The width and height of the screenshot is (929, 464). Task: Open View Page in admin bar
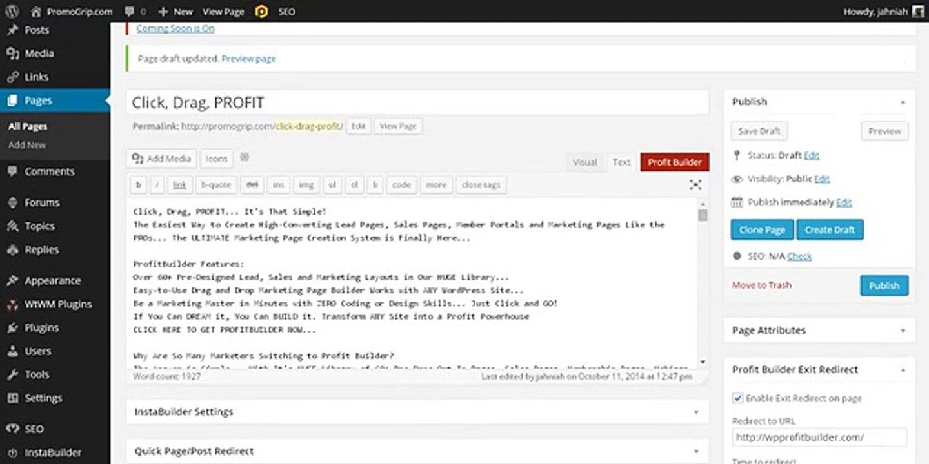pyautogui.click(x=223, y=12)
